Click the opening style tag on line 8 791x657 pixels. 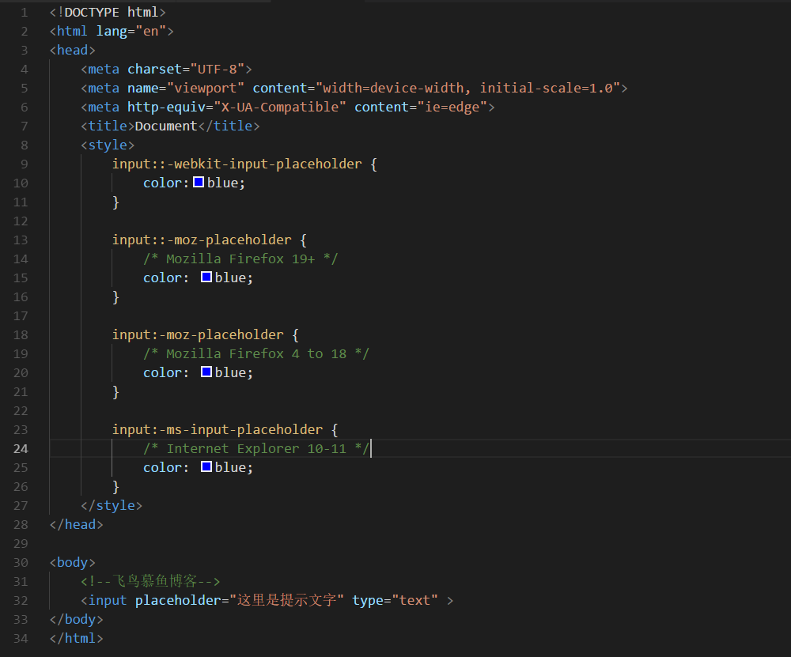pyautogui.click(x=108, y=145)
